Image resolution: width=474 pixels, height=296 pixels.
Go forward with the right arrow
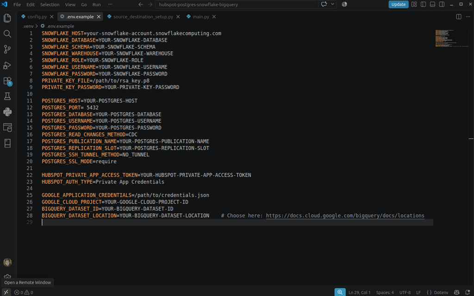(150, 4)
